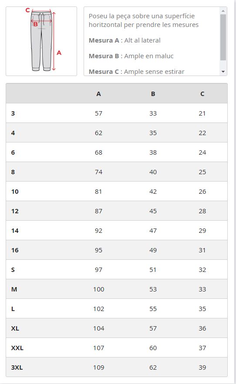Click value 60 in the XXL row

pyautogui.click(x=153, y=348)
